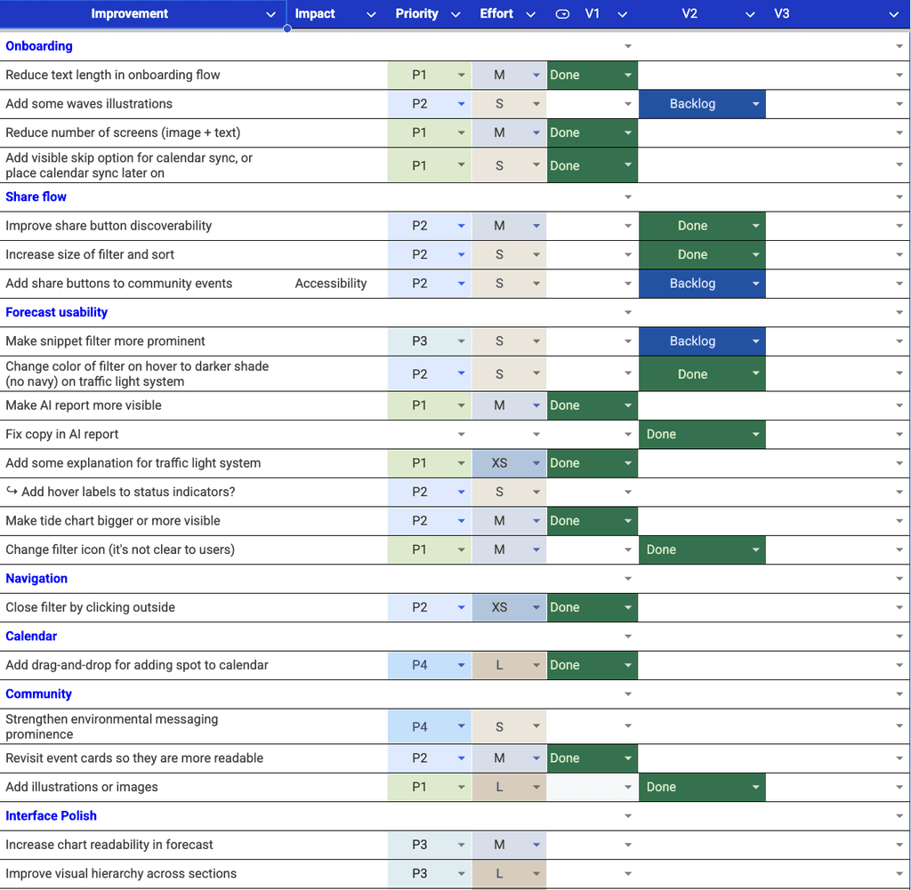This screenshot has height=890, width=911.
Task: Open the V2 column header chevron
Action: tap(750, 14)
